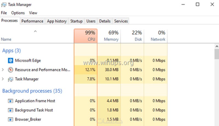Open the Options menu
The image size is (219, 126).
click(18, 13)
